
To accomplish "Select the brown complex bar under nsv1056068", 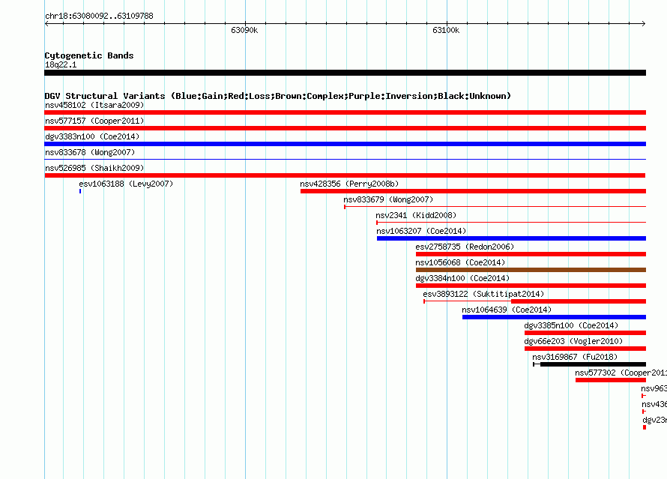I will [531, 270].
